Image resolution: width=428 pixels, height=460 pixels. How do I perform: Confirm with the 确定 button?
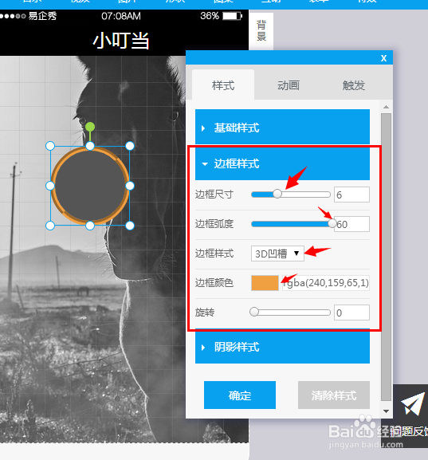pos(240,395)
